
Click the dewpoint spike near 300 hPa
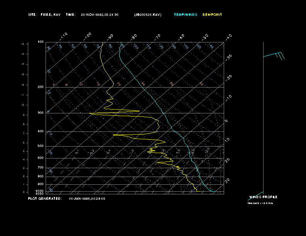(133, 111)
